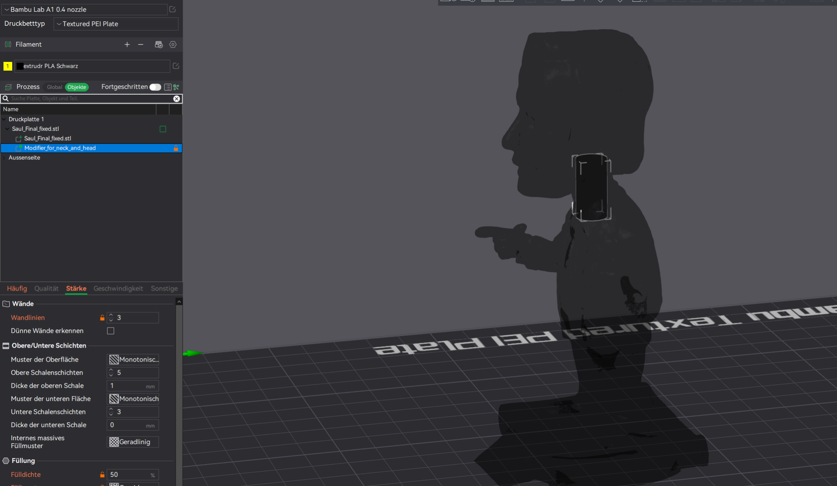Click the orange lock on the modifier row
Screen dimensions: 837x486
pos(176,148)
